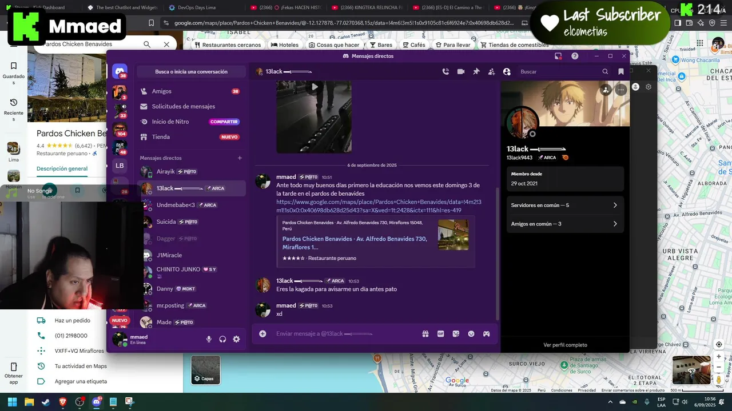Screen dimensions: 732x411
Task: Click the Busca o inicia una conversación box
Action: (x=191, y=72)
